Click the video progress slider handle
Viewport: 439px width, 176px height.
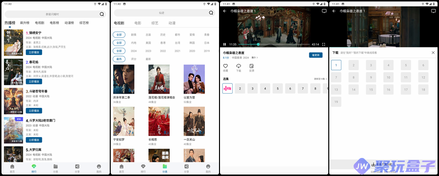[258, 44]
